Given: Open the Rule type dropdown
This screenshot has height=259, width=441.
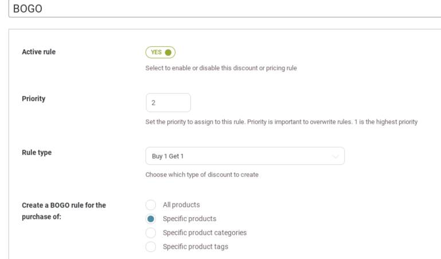Looking at the screenshot, I should coord(245,156).
